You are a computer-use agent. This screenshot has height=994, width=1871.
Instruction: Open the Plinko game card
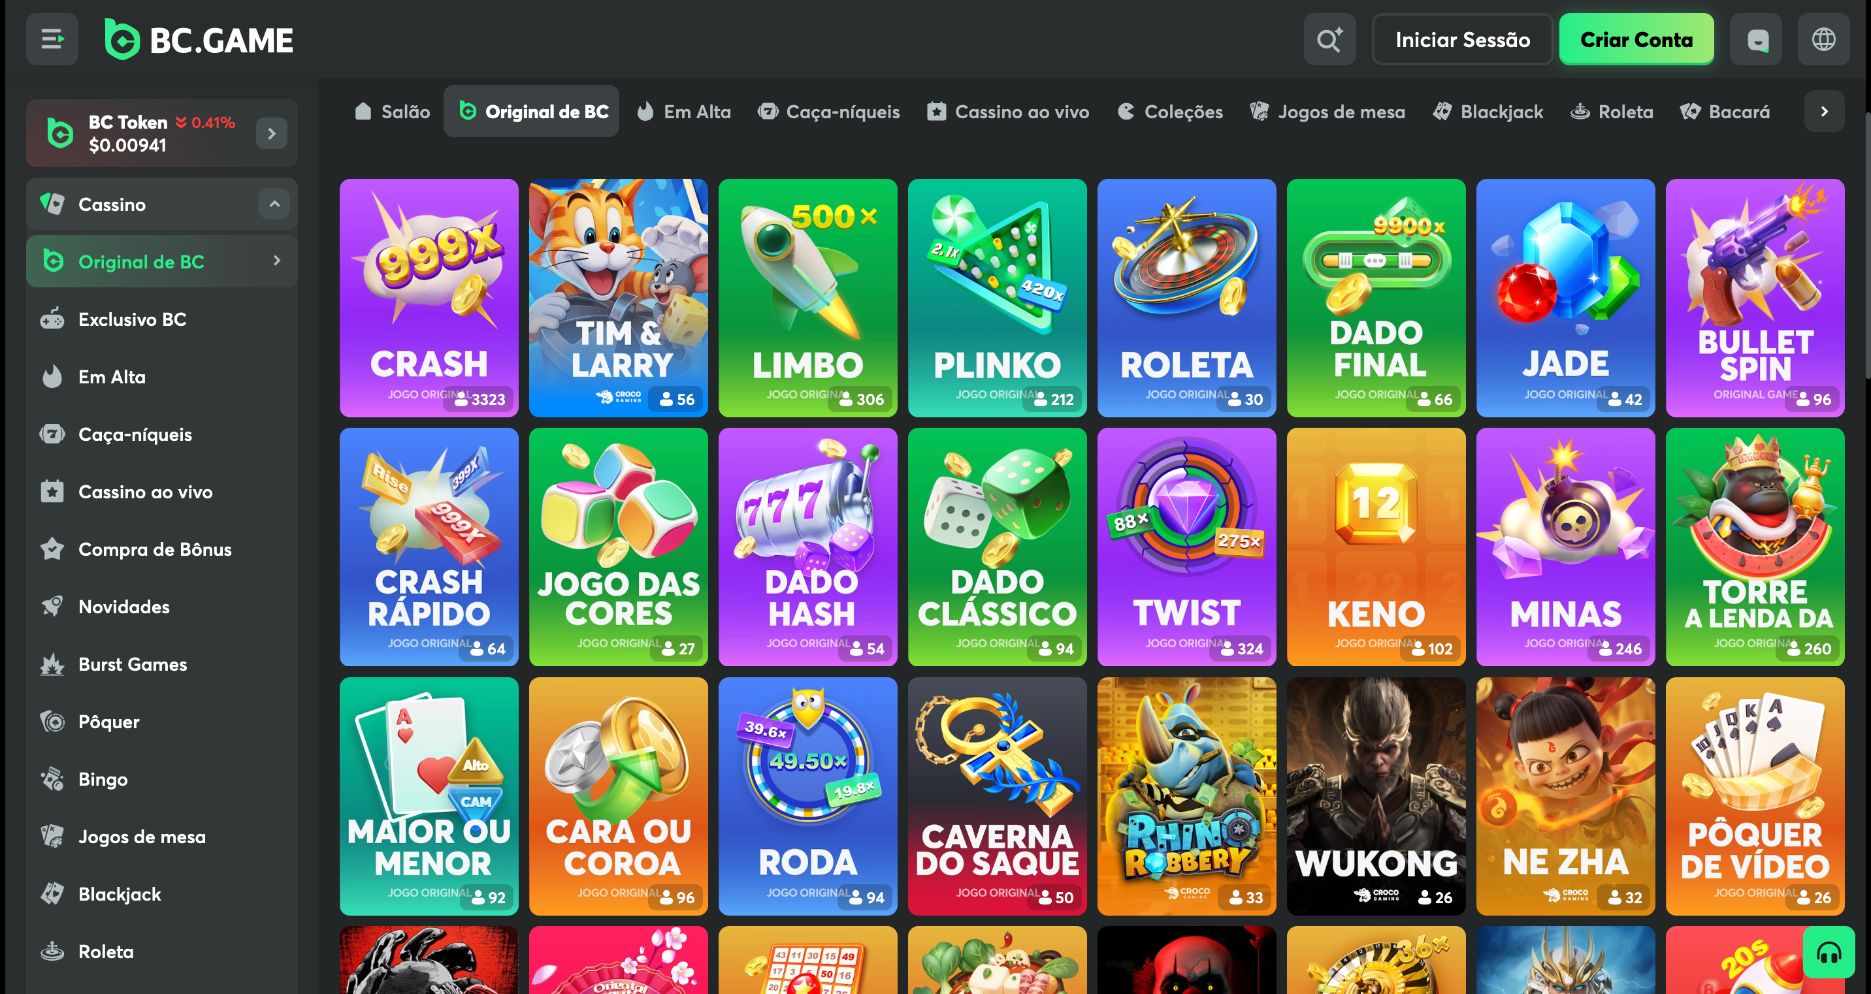coord(998,298)
